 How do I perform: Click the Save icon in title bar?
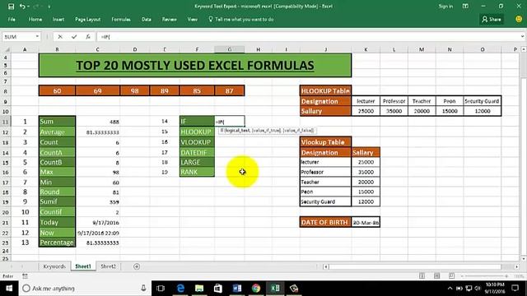click(x=11, y=7)
